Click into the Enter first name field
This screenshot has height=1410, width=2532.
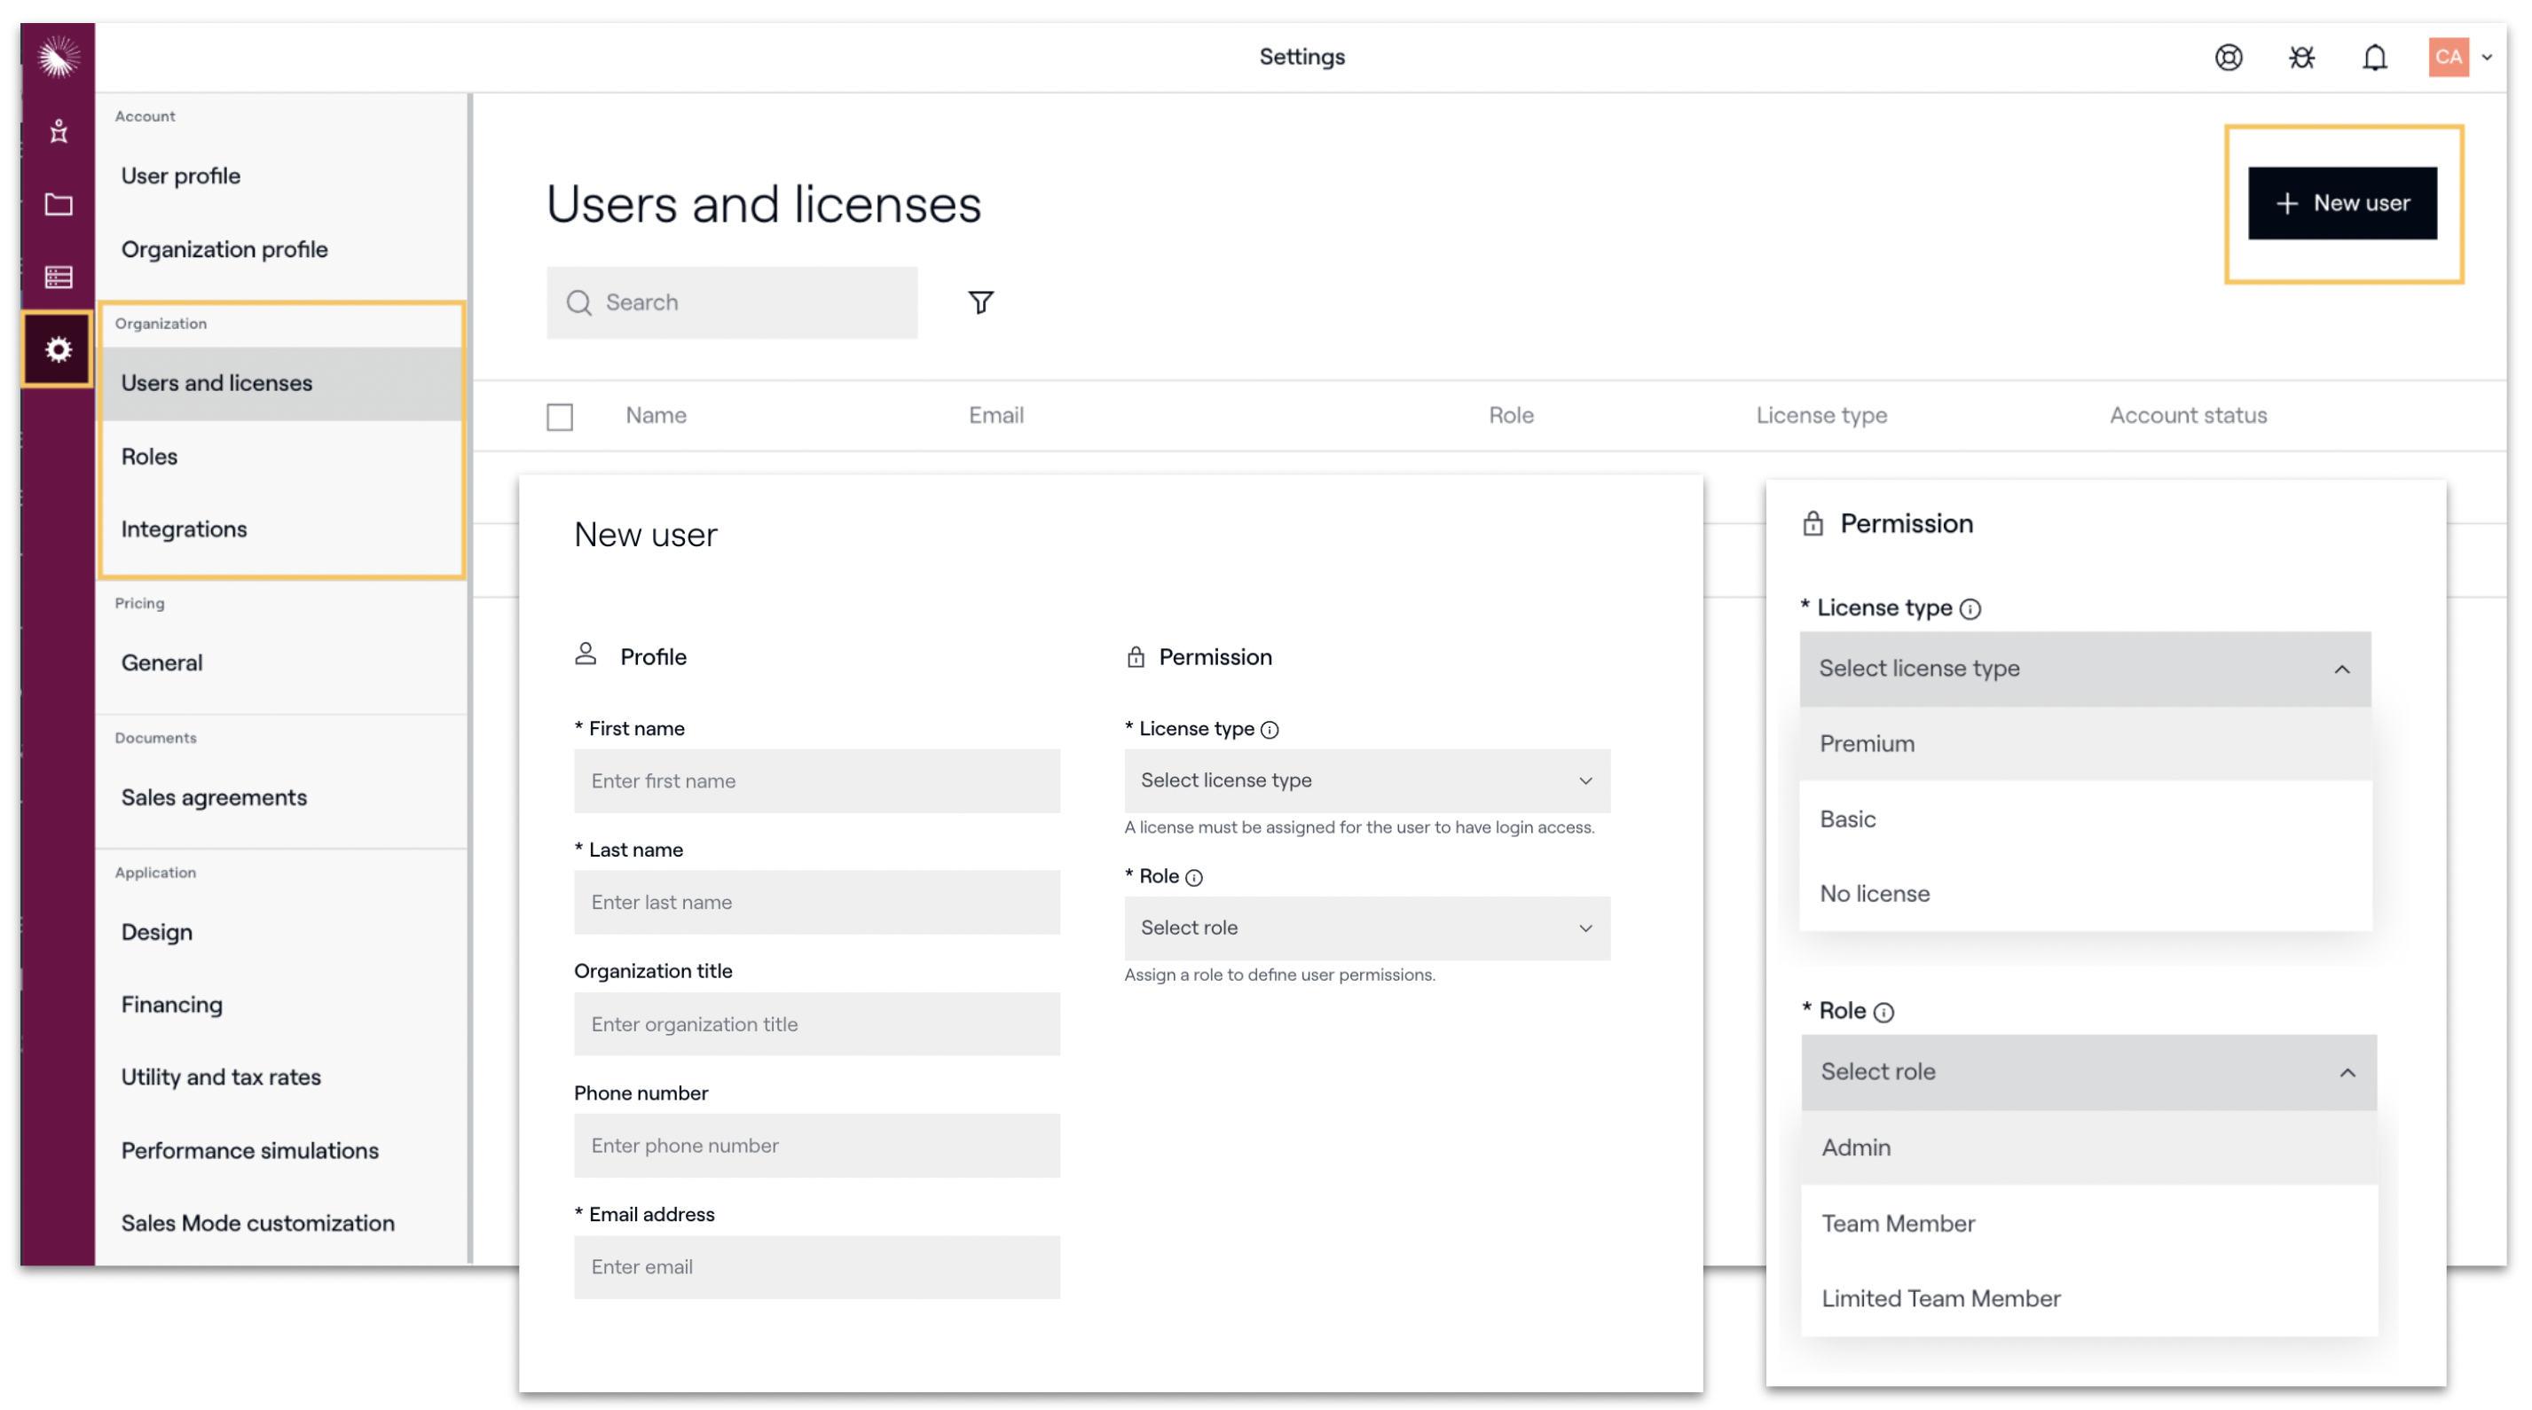click(x=816, y=780)
